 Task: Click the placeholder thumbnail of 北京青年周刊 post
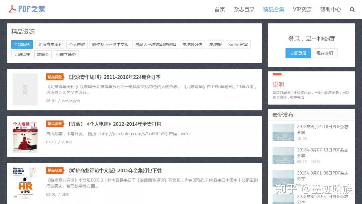point(25,89)
